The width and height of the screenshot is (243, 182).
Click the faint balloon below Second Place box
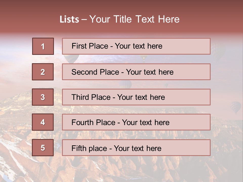click(x=126, y=84)
